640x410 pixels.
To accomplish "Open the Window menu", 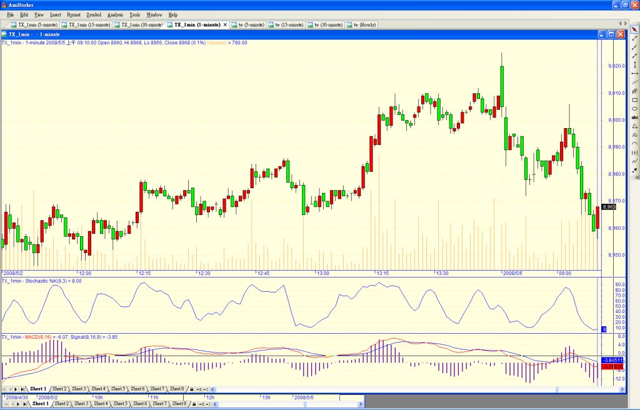I will [x=154, y=15].
